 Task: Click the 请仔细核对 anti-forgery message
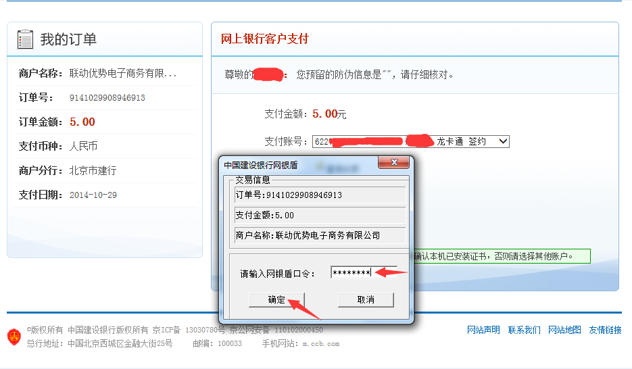(375, 74)
